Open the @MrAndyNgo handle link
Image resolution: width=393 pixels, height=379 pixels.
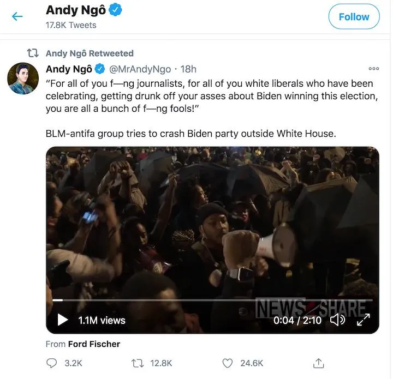tap(140, 69)
